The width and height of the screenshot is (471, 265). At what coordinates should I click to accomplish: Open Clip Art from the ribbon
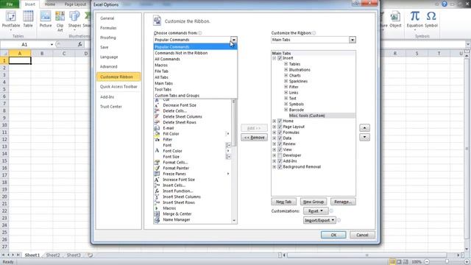click(60, 16)
